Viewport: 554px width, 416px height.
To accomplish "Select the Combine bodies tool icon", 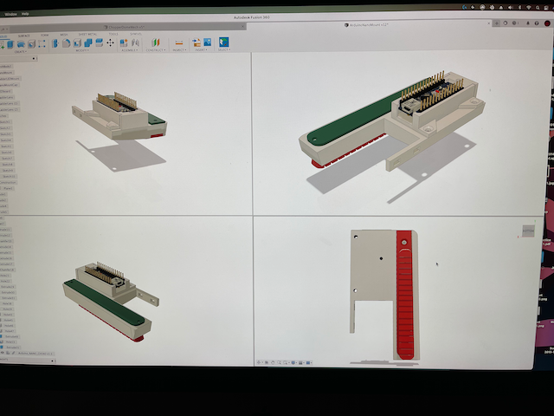I will point(88,43).
